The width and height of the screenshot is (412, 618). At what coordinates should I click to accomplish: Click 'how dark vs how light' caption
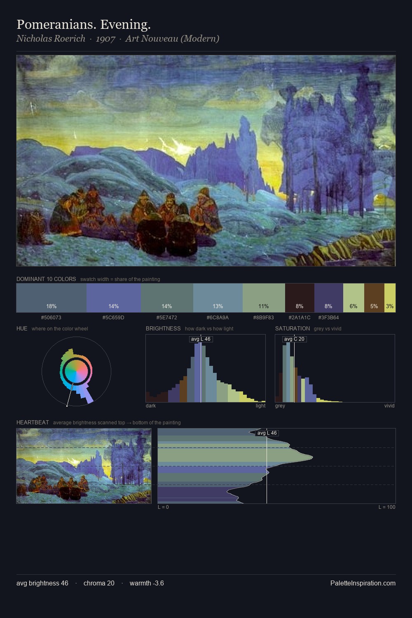(209, 329)
